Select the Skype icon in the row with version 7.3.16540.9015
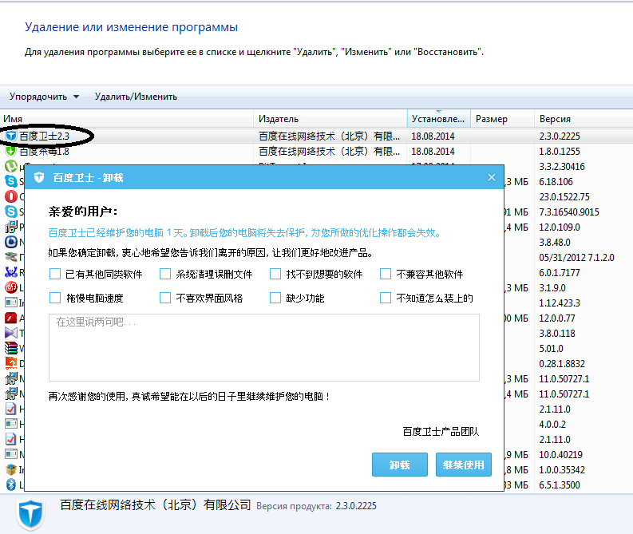Image resolution: width=633 pixels, height=534 pixels. coord(11,212)
